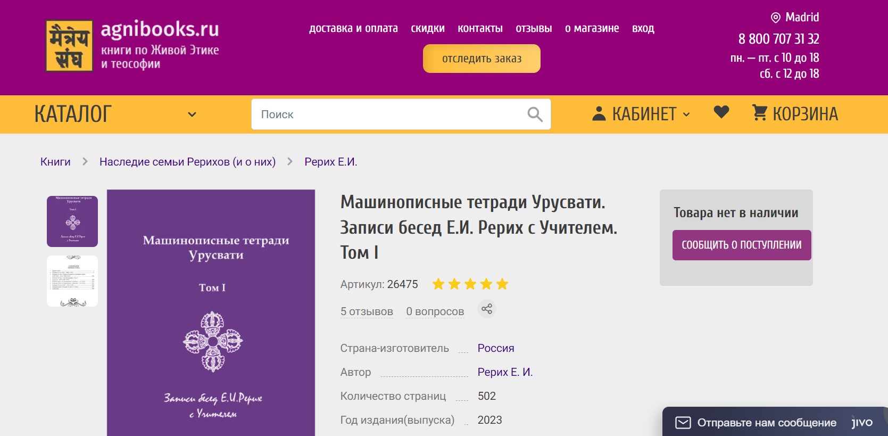
Task: Click the five-star rating
Action: 470,284
